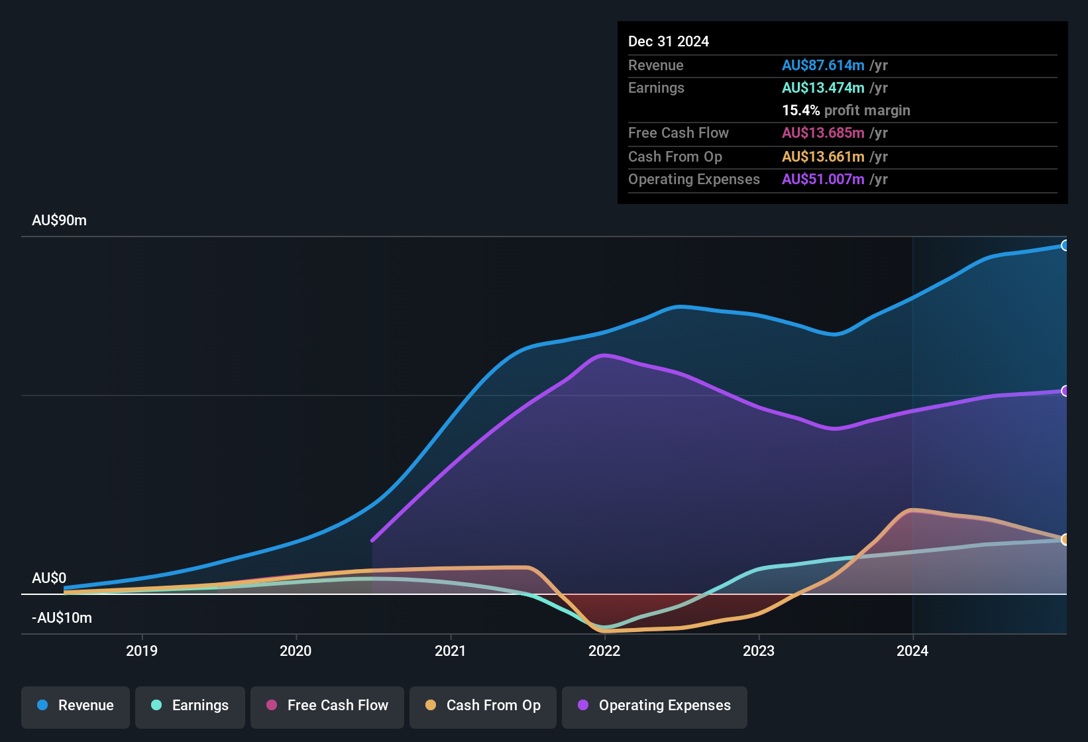The width and height of the screenshot is (1088, 742).
Task: Click the Free Cash Flow label in tooltip
Action: point(679,133)
